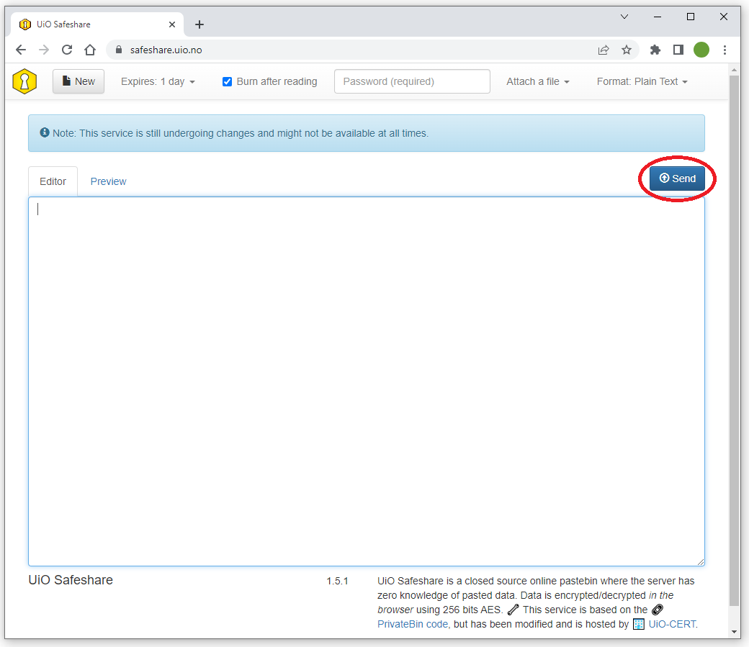Select the UiO Safeshare browser tab
The image size is (749, 647).
coord(97,24)
